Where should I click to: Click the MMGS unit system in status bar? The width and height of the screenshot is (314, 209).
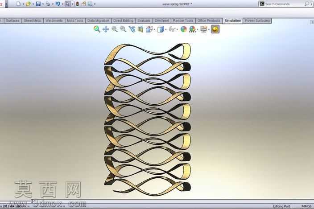[306, 206]
